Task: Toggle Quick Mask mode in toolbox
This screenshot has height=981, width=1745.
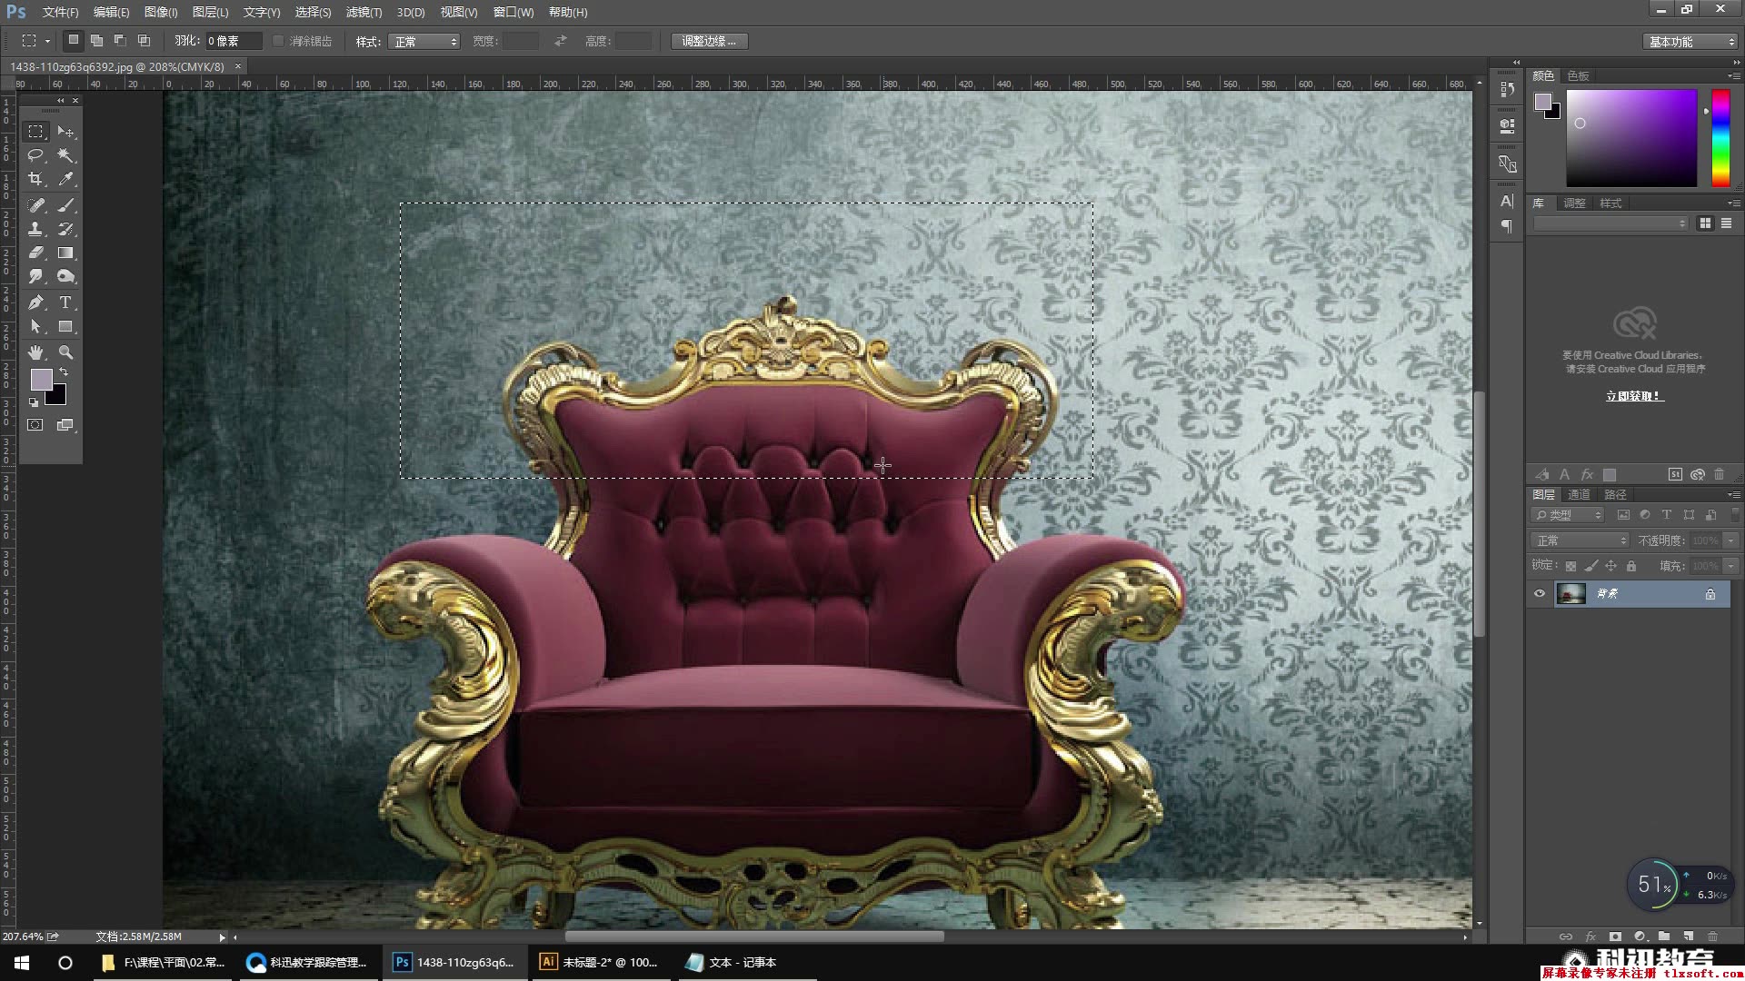Action: pos(35,425)
